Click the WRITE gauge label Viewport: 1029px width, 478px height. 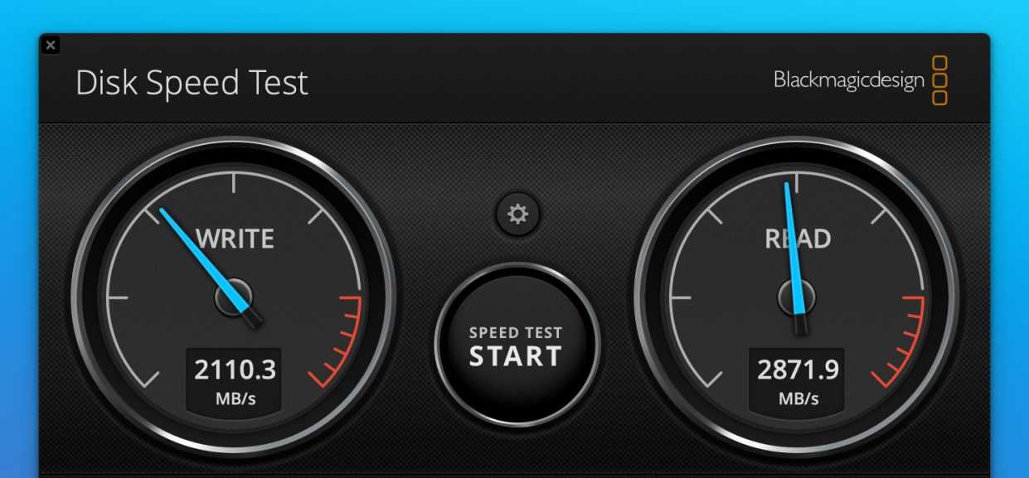[x=235, y=239]
